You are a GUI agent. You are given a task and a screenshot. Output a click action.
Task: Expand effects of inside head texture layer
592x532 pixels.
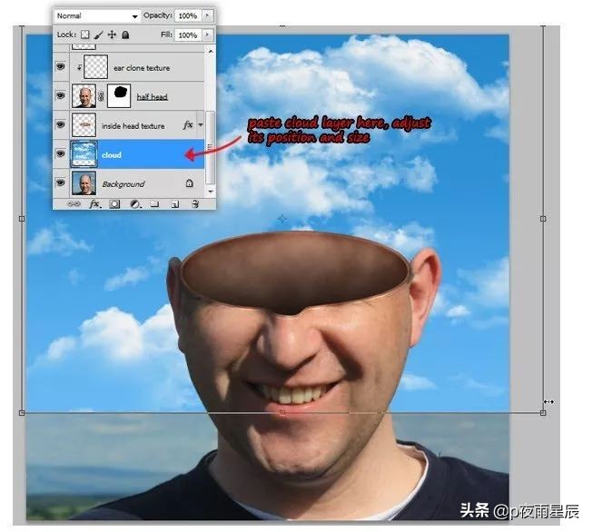[201, 125]
